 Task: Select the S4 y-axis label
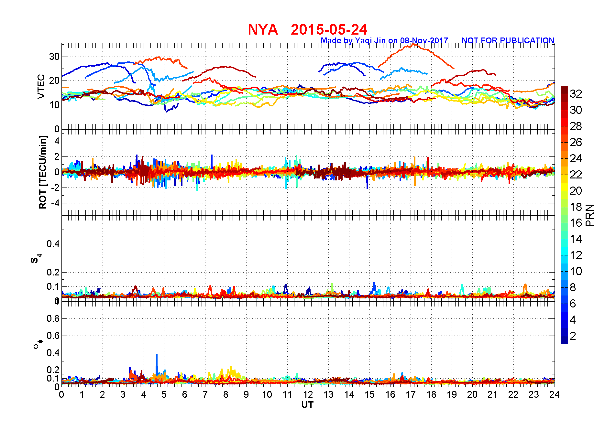[36, 259]
